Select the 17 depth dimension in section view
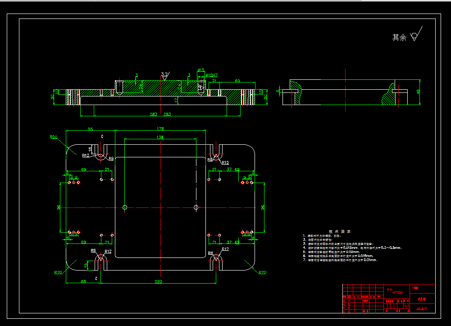This screenshot has width=451, height=326. [x=176, y=101]
